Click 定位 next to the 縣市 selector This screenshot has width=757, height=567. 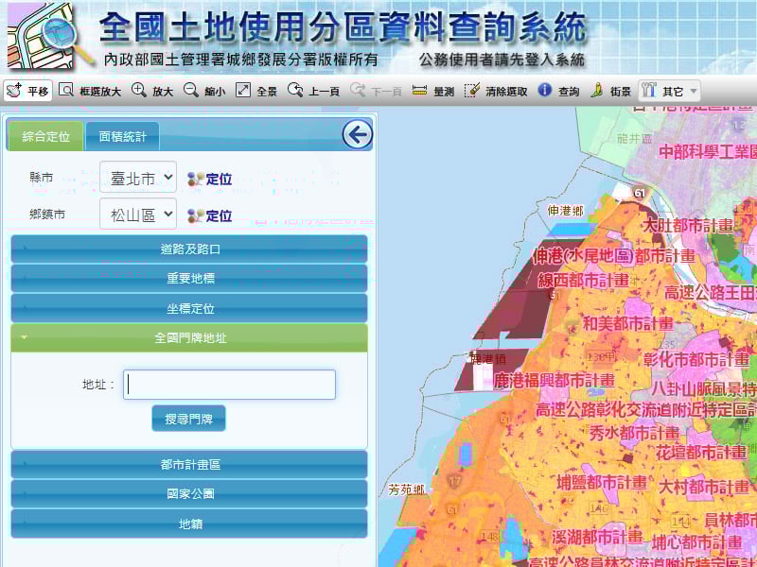210,179
